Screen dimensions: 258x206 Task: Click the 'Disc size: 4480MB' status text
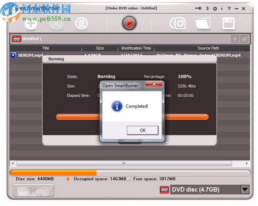pyautogui.click(x=35, y=179)
